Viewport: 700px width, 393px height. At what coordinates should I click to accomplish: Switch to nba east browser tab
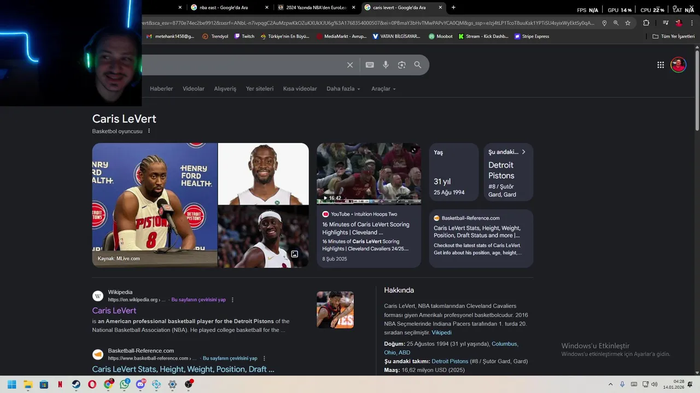(230, 8)
